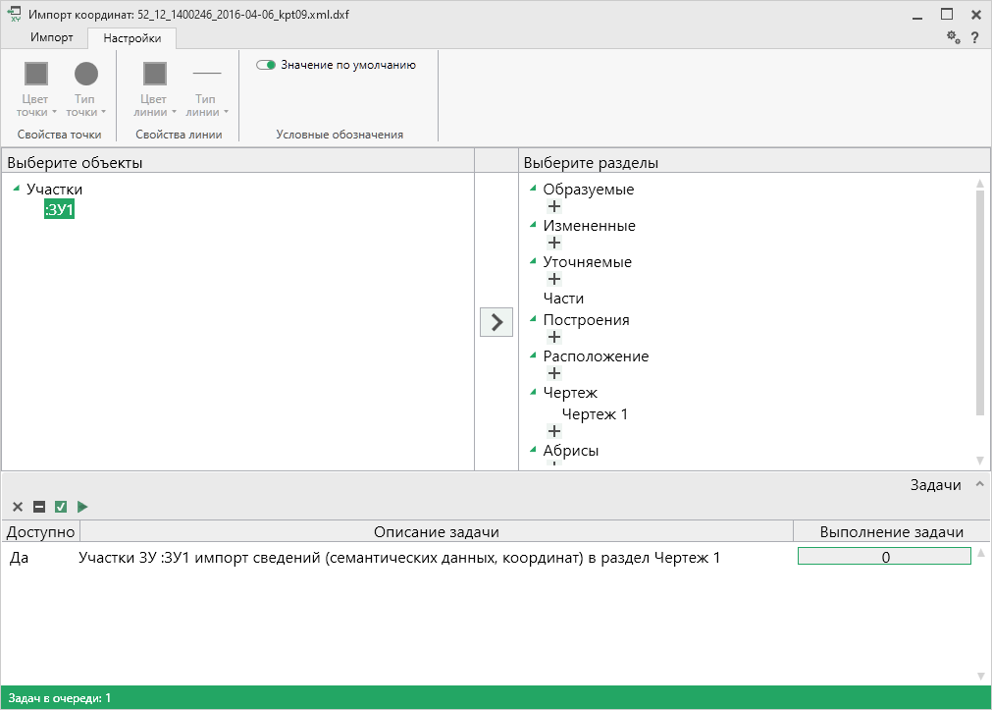The image size is (992, 710).
Task: Delete task with the X icon
Action: [18, 507]
